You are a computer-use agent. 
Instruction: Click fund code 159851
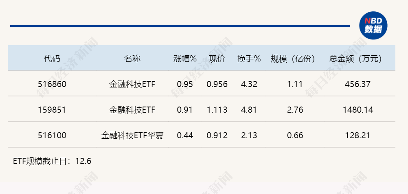click(52, 110)
